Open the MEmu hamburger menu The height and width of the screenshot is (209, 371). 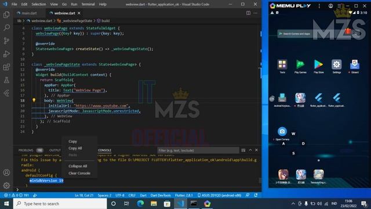pyautogui.click(x=339, y=6)
